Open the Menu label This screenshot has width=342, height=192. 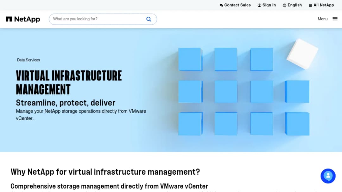pos(322,19)
